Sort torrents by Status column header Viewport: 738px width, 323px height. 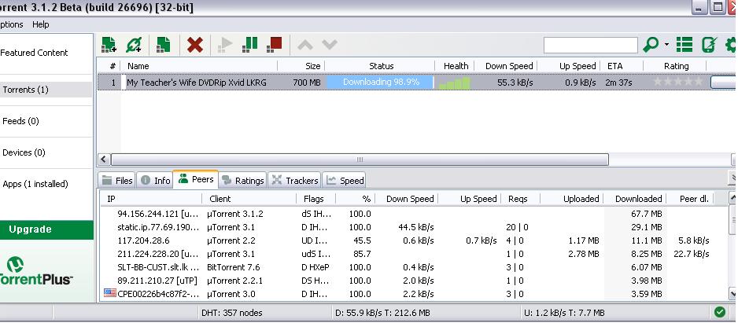[381, 66]
